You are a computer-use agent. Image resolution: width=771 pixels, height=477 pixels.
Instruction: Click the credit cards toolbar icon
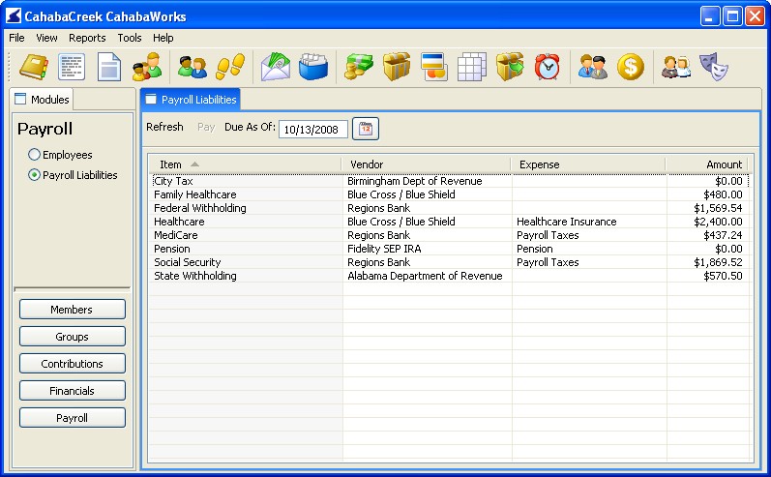434,67
